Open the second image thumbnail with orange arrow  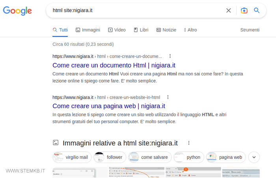point(136,172)
